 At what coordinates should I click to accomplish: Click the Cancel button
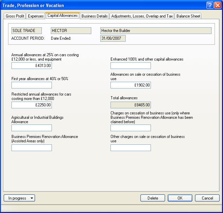pos(207,198)
